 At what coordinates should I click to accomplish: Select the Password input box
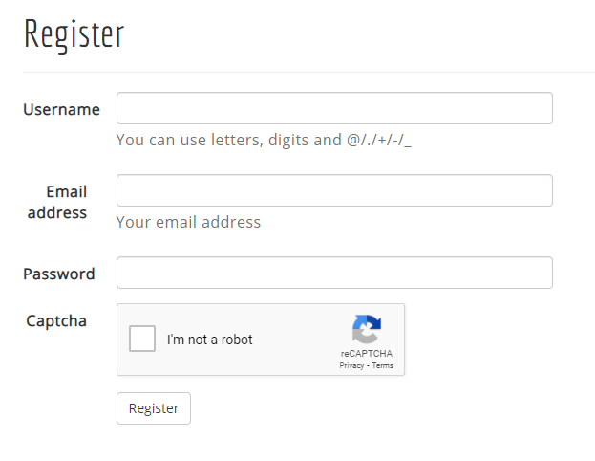pos(334,273)
